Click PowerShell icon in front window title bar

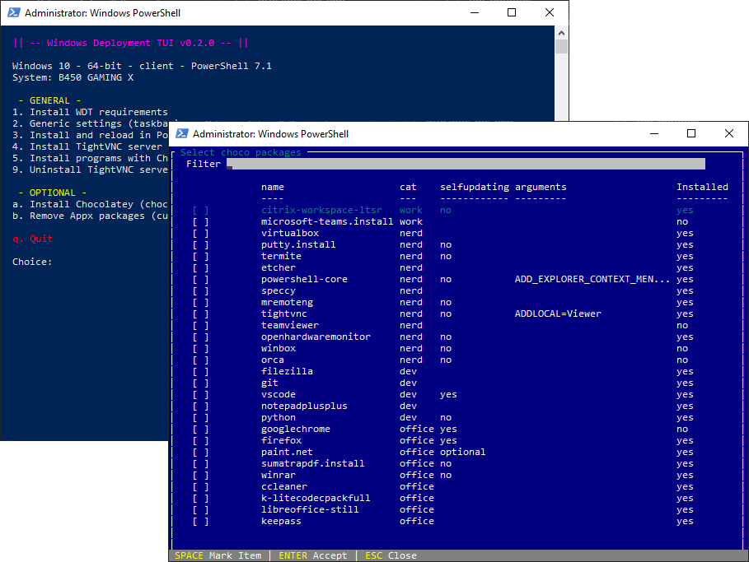pos(182,133)
